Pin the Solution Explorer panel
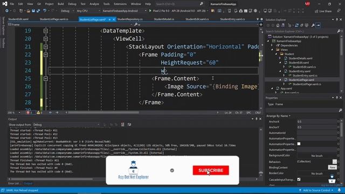This screenshot has height=194, width=345. coord(336,19)
